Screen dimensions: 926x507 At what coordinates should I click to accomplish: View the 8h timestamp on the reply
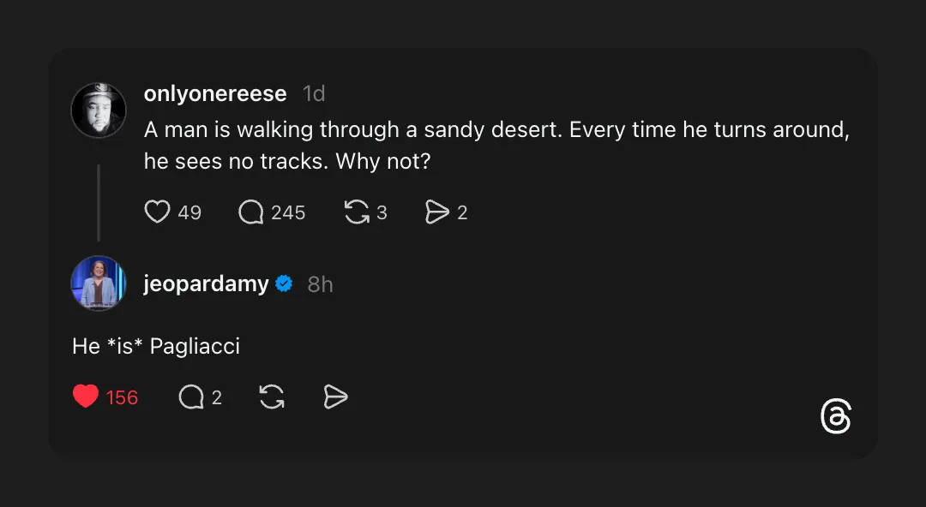click(x=320, y=283)
